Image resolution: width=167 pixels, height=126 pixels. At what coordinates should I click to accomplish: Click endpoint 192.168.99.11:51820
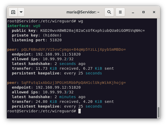58,54
